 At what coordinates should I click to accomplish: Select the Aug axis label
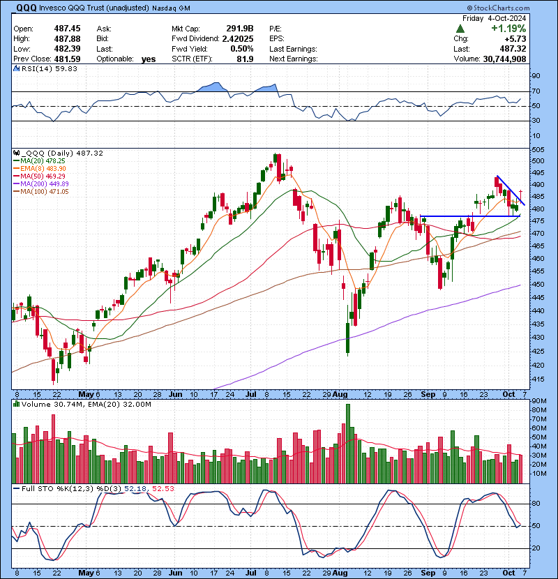click(x=340, y=394)
